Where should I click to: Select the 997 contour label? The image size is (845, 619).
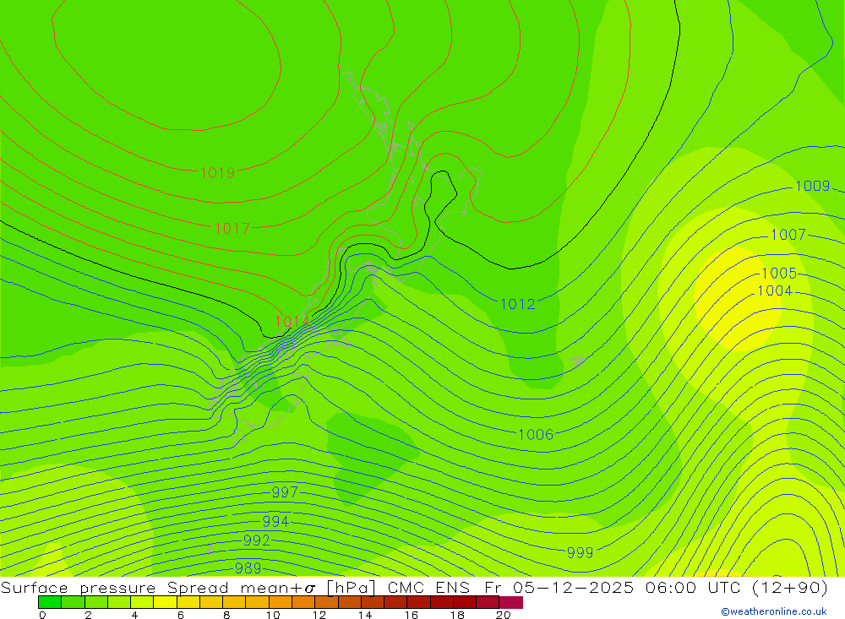point(285,491)
